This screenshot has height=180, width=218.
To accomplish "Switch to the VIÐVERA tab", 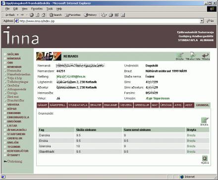I will (126, 105).
